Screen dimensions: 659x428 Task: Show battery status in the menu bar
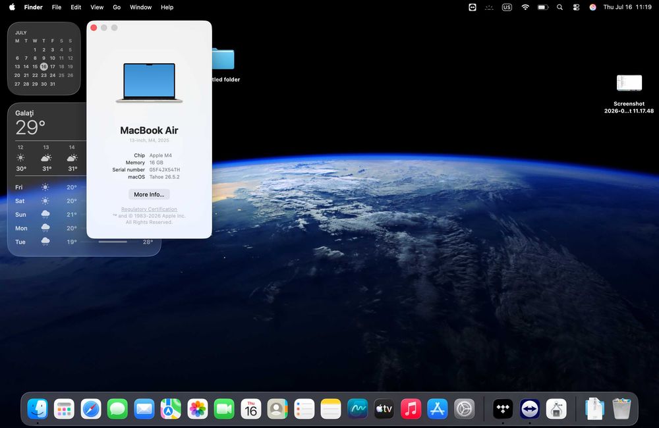coord(543,7)
